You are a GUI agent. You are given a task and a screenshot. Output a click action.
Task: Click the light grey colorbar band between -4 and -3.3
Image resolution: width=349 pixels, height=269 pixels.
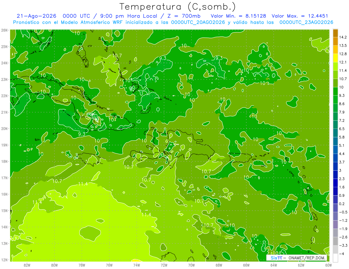[335, 250]
